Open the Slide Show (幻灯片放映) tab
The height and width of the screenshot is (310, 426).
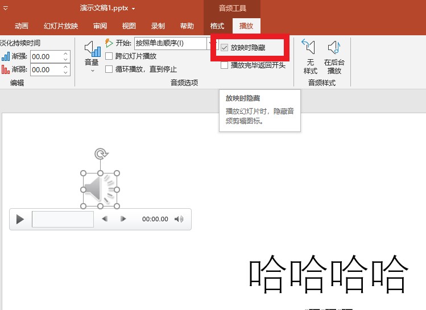pos(61,26)
